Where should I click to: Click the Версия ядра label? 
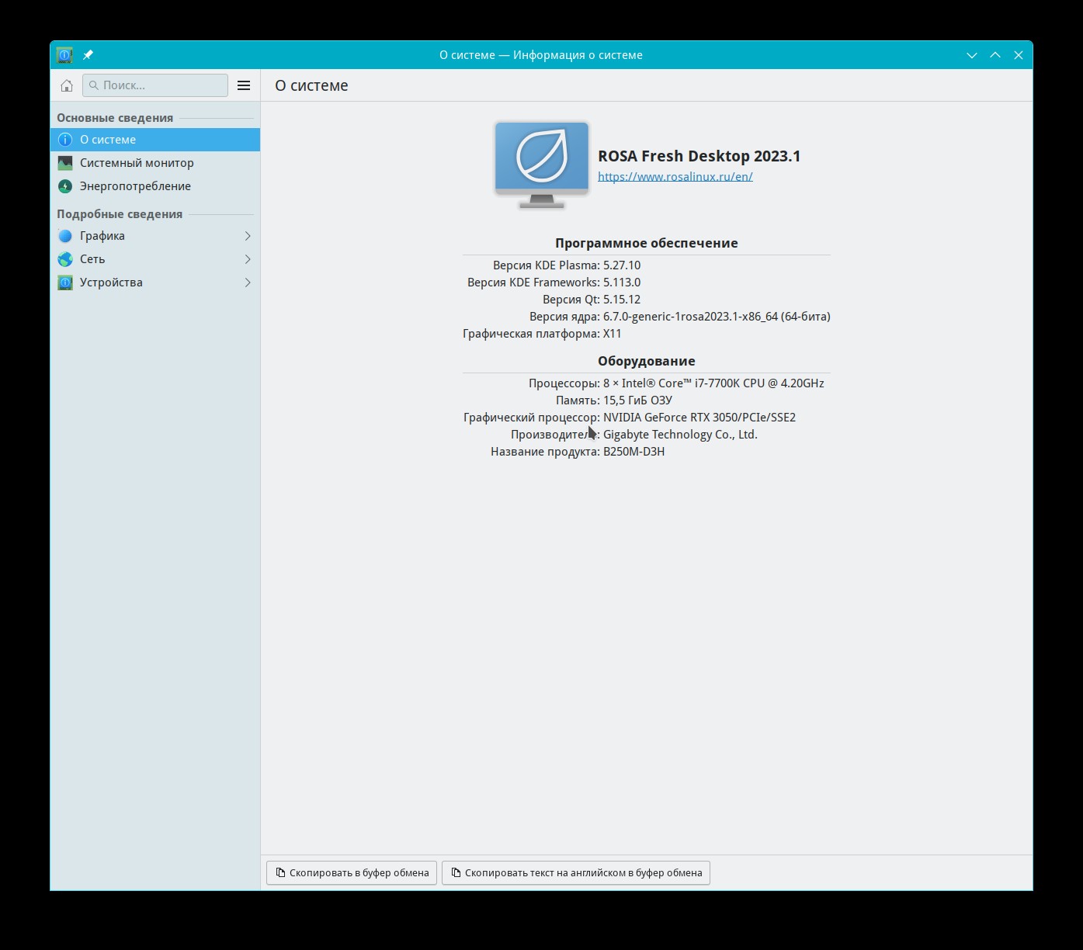[564, 317]
